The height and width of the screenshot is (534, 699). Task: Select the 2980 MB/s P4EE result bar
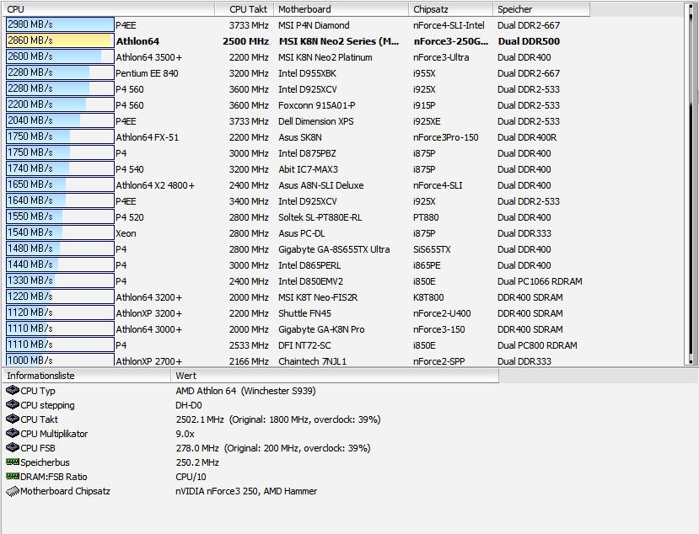tap(59, 25)
